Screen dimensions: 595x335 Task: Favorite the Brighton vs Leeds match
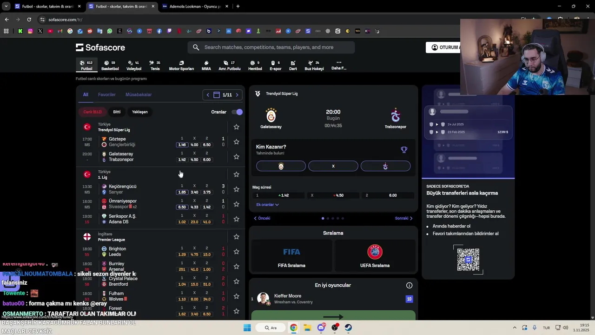click(236, 252)
